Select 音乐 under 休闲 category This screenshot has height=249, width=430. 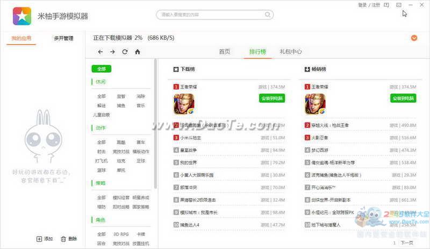[x=141, y=106]
